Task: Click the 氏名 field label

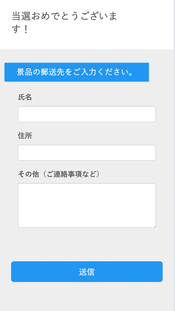Action: click(25, 97)
